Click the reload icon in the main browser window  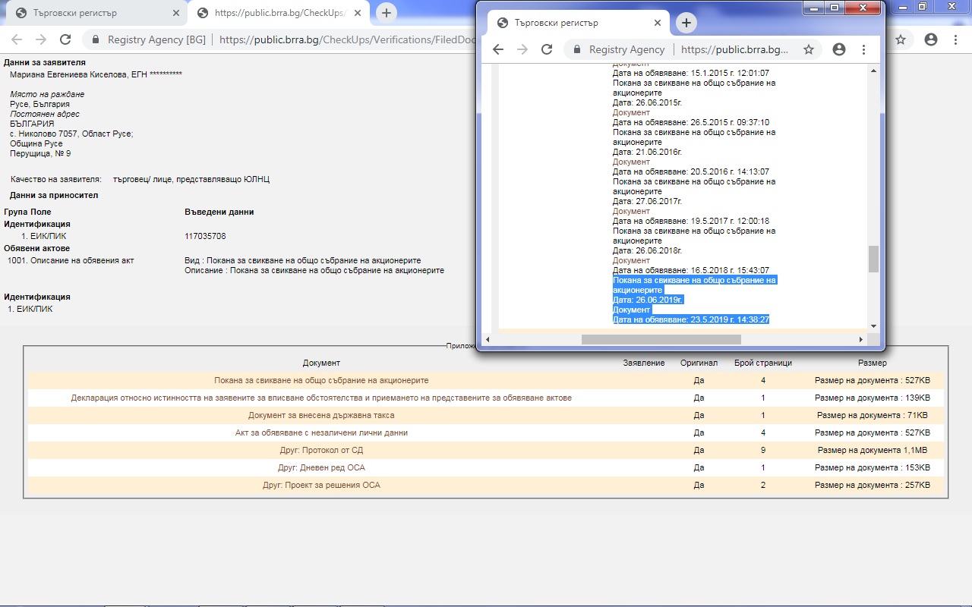[x=65, y=39]
